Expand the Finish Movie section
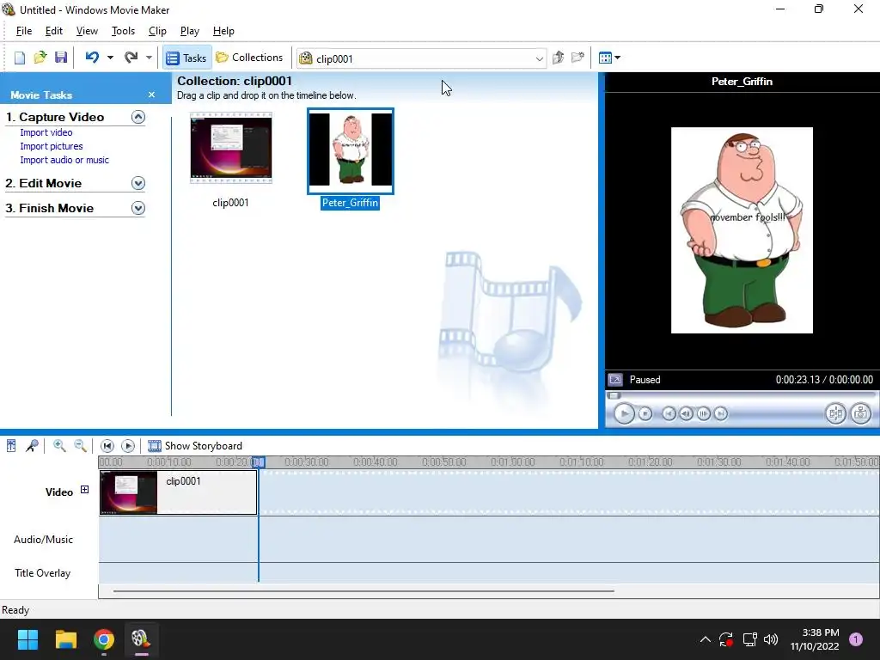 click(138, 208)
